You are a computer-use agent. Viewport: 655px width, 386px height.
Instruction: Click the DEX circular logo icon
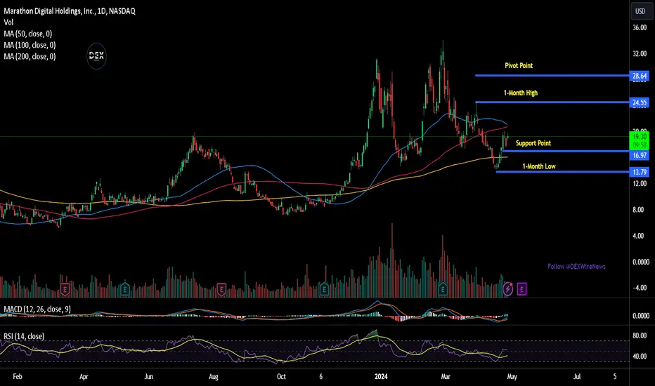click(x=96, y=56)
